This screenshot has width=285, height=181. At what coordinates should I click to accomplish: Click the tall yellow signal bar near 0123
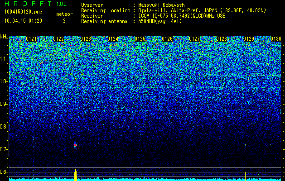(x=76, y=175)
